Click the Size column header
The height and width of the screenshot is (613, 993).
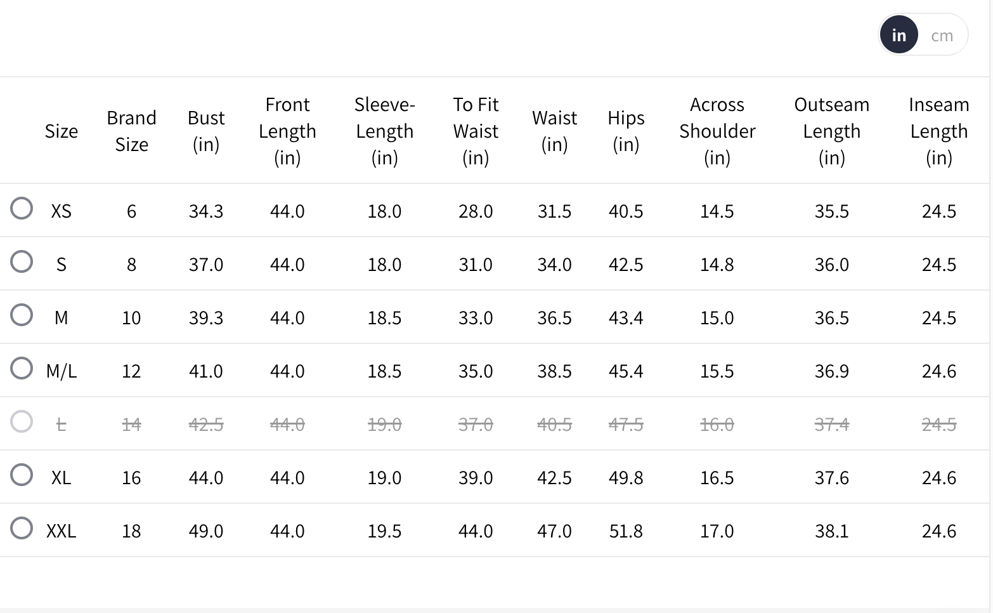[x=62, y=131]
